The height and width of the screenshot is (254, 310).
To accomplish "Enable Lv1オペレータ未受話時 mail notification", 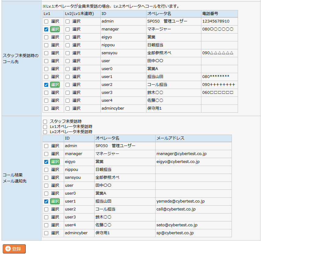I will 45,127.
